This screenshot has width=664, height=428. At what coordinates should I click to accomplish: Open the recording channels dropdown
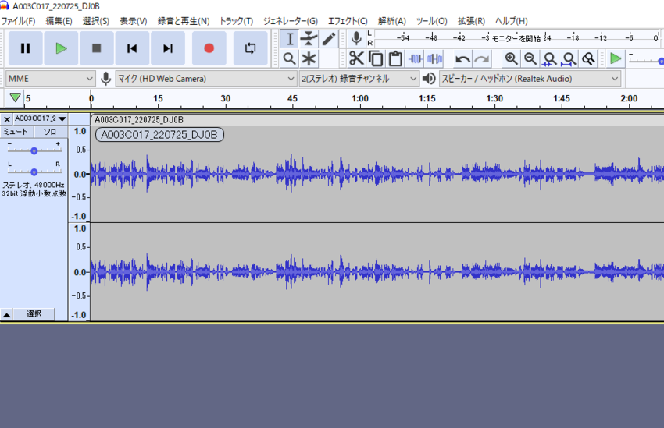(x=359, y=79)
